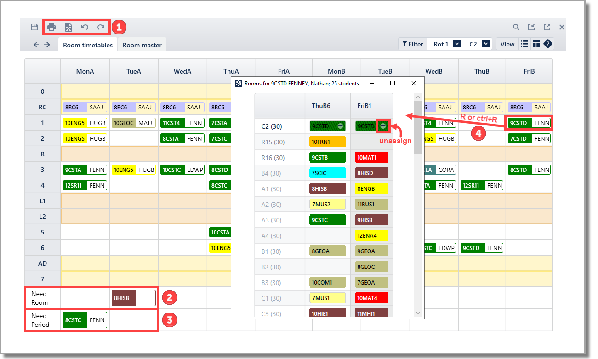Open the Rot 1 dropdown
This screenshot has height=359, width=598.
pyautogui.click(x=457, y=44)
